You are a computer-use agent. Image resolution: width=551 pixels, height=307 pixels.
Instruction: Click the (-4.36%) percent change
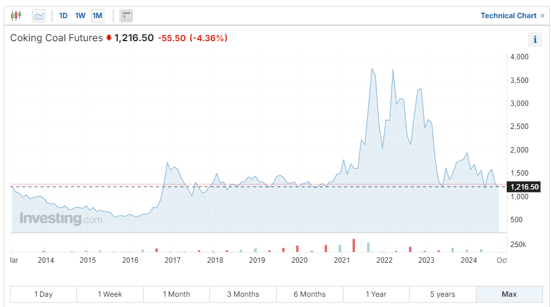(208, 38)
